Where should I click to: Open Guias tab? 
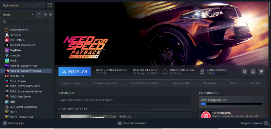pos(233,83)
